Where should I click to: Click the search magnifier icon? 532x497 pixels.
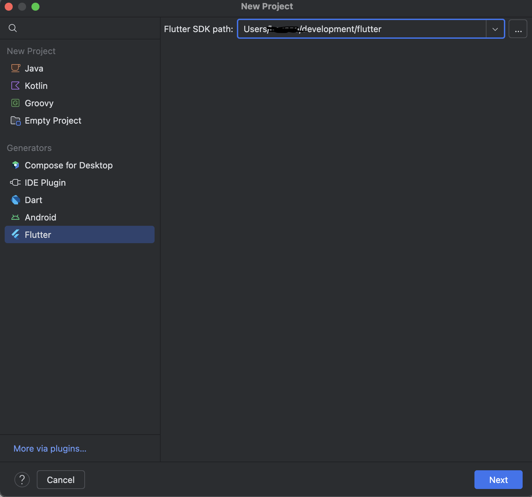13,28
